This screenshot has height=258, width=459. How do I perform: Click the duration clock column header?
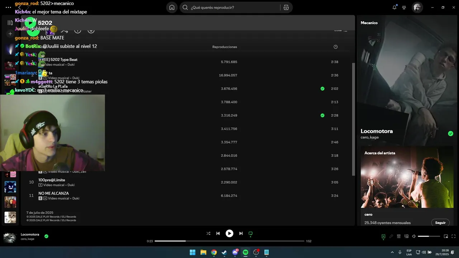[336, 47]
